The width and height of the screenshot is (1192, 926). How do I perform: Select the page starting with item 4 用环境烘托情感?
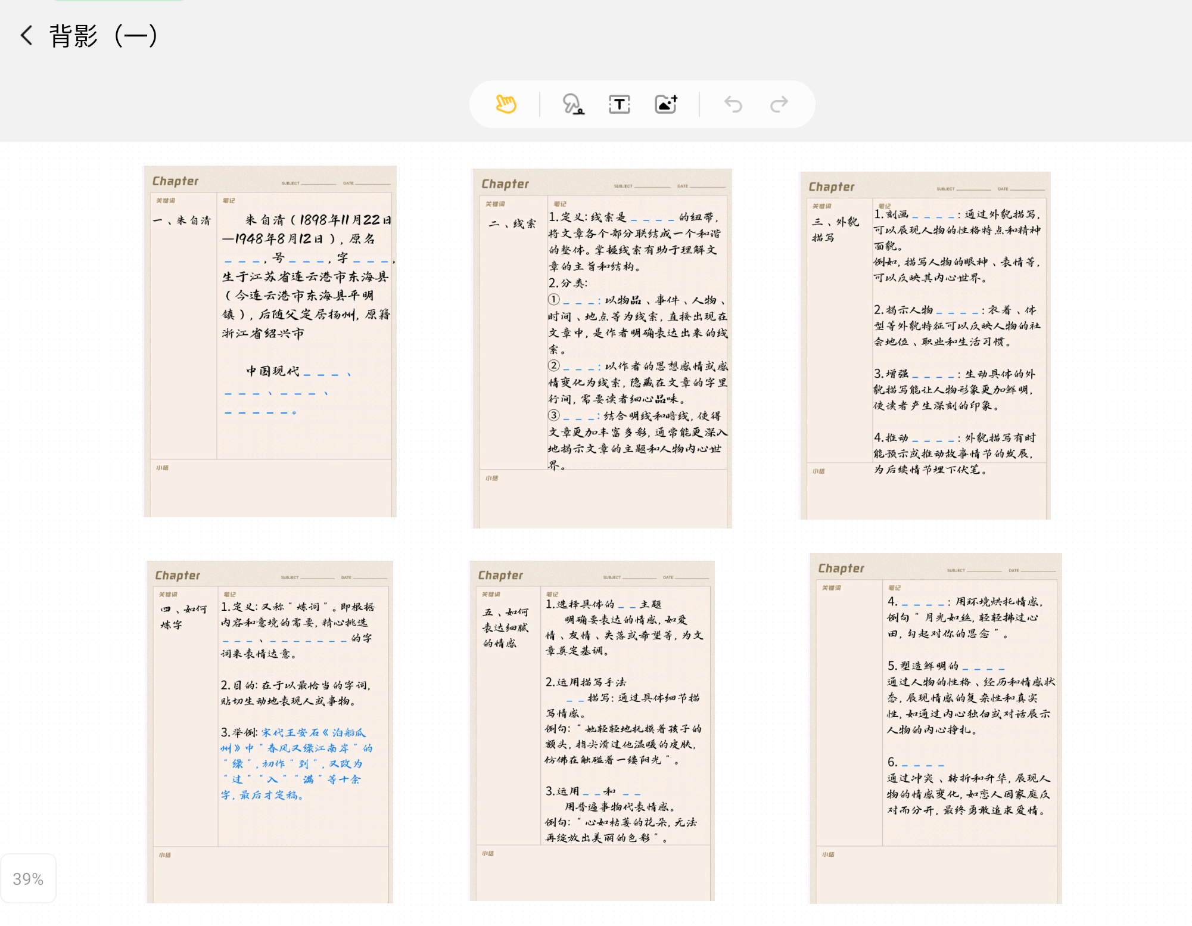click(935, 728)
